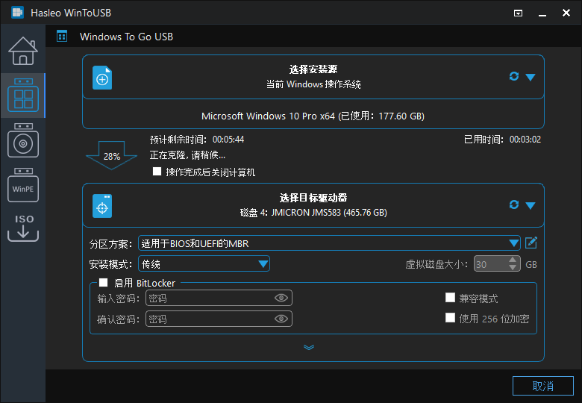Expand more options double chevron
The height and width of the screenshot is (403, 582).
(x=309, y=347)
